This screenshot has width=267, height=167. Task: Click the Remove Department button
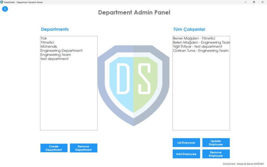[83, 148]
